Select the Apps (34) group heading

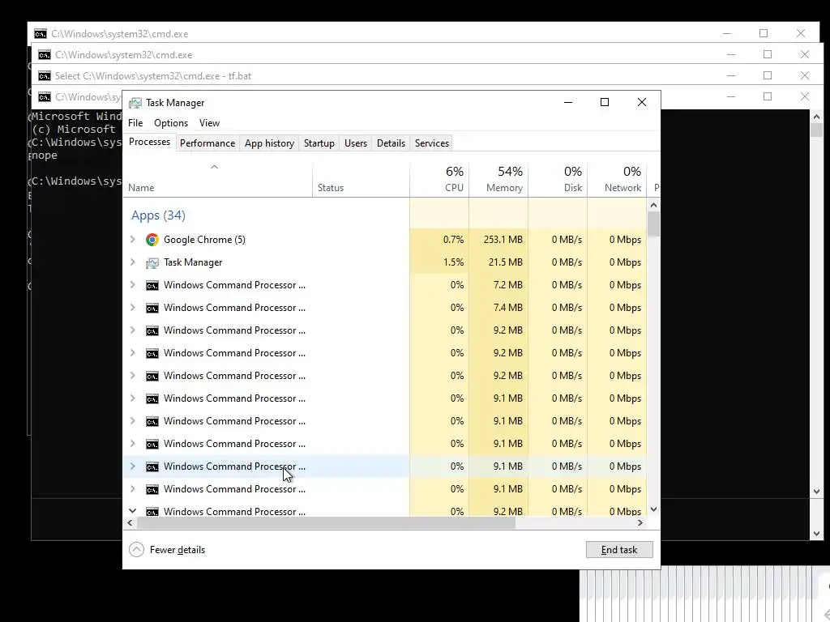158,215
